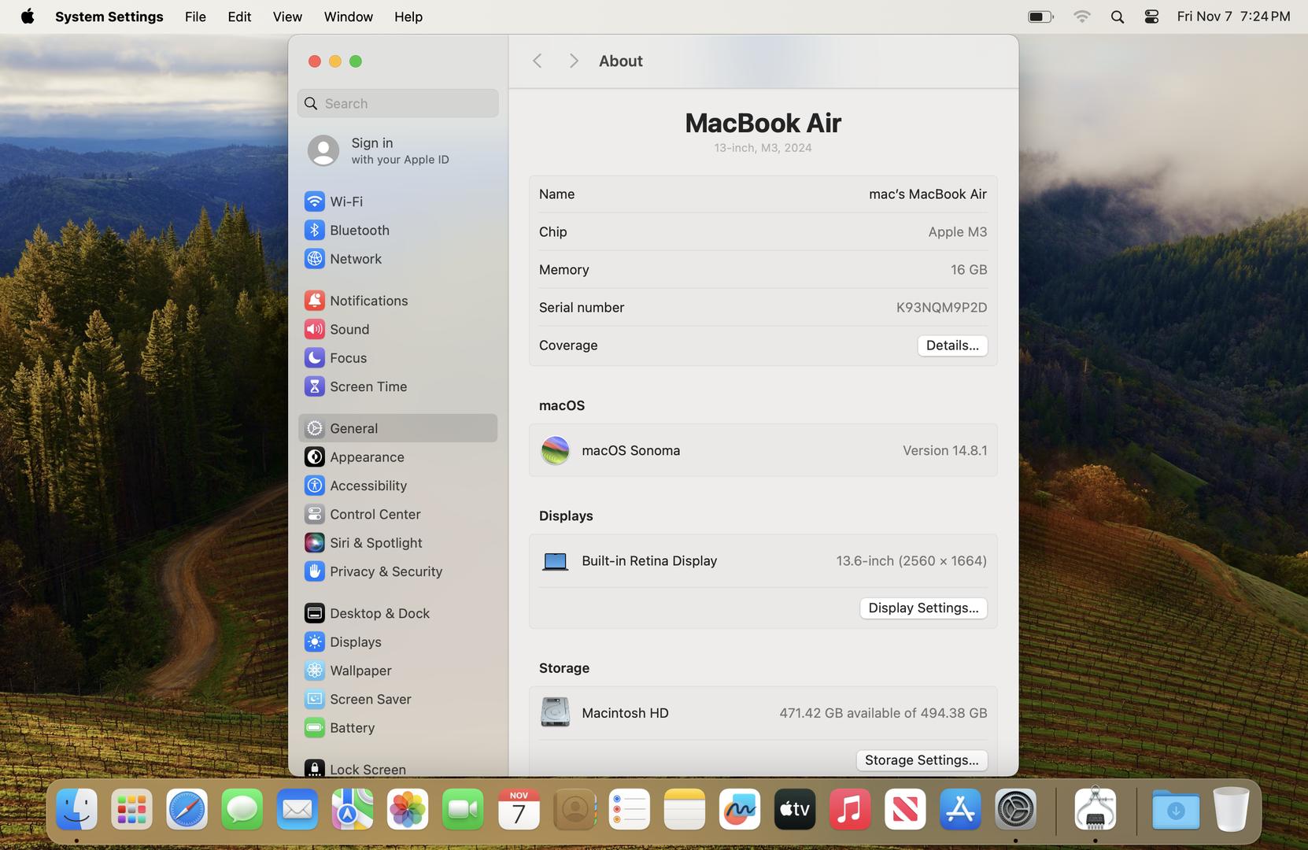Click the forward navigation chevron
Image resolution: width=1308 pixels, height=850 pixels.
point(573,61)
